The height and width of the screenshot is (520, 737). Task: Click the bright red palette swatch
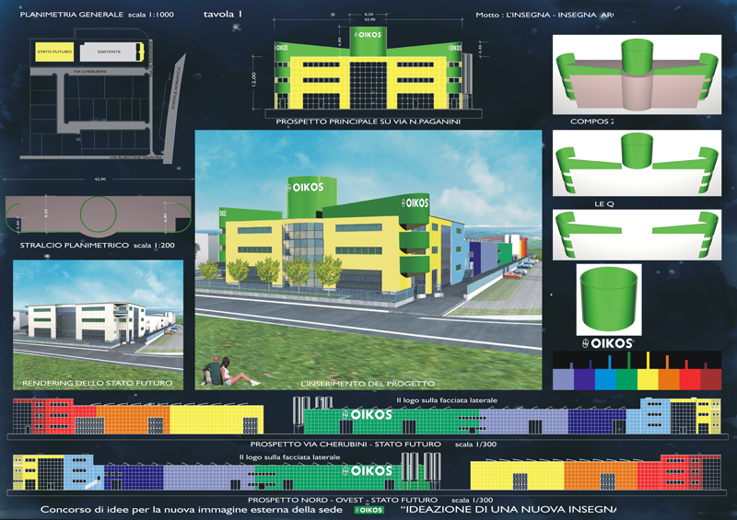pos(690,379)
